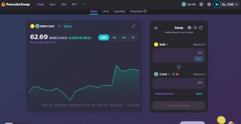This screenshot has height=124, width=241.
Task: Click the Mar 18, 2022, 06:23 AM date
Action: click(x=42, y=42)
